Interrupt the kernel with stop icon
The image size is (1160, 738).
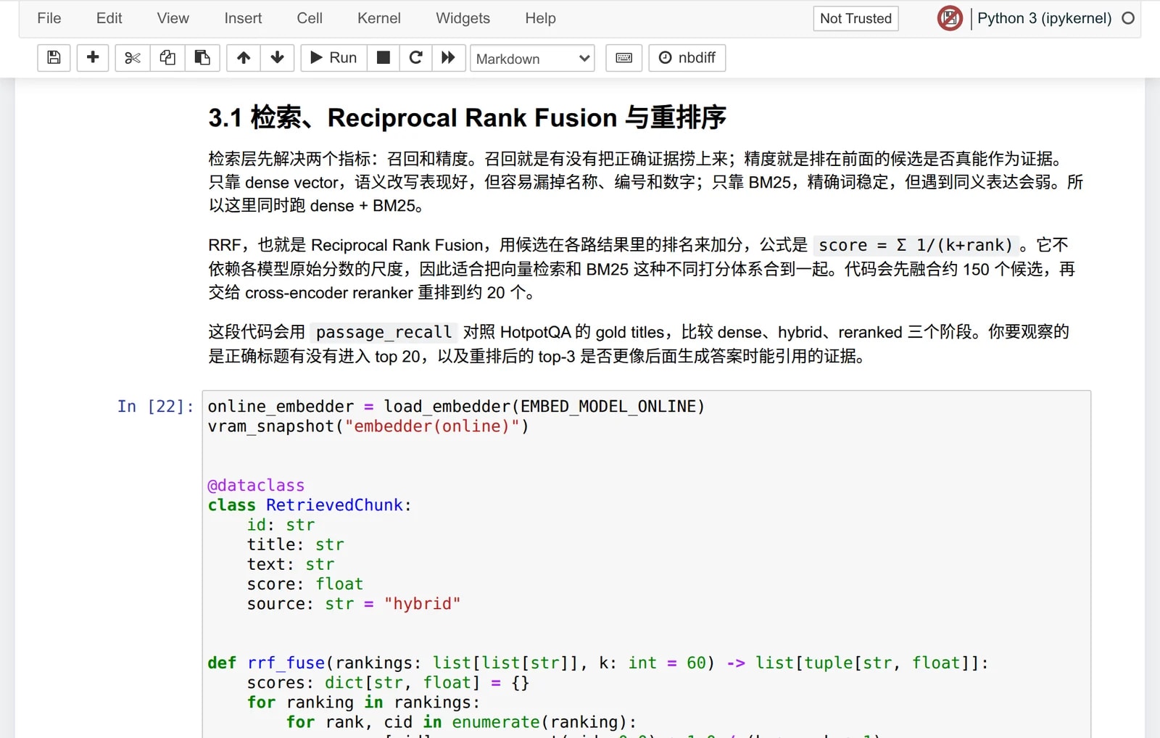click(x=384, y=58)
